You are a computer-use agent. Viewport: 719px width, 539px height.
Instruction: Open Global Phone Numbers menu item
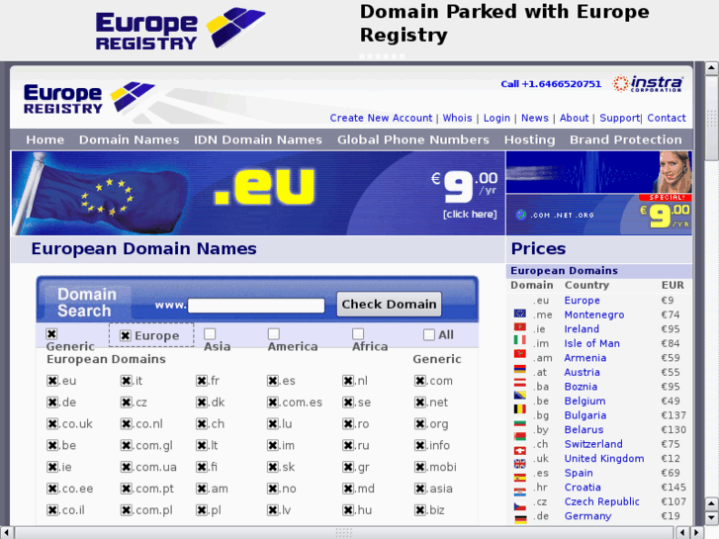[413, 139]
